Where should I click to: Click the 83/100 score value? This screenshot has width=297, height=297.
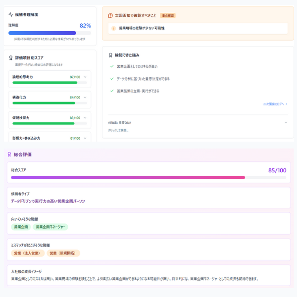click(x=75, y=118)
